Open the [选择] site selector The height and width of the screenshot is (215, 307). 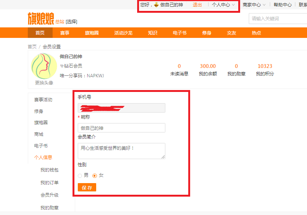pos(71,21)
